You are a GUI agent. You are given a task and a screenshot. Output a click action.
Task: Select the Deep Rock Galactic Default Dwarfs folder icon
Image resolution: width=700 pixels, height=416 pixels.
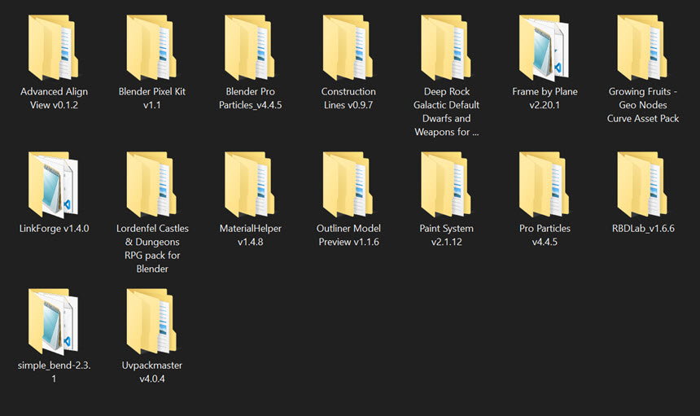pyautogui.click(x=446, y=47)
